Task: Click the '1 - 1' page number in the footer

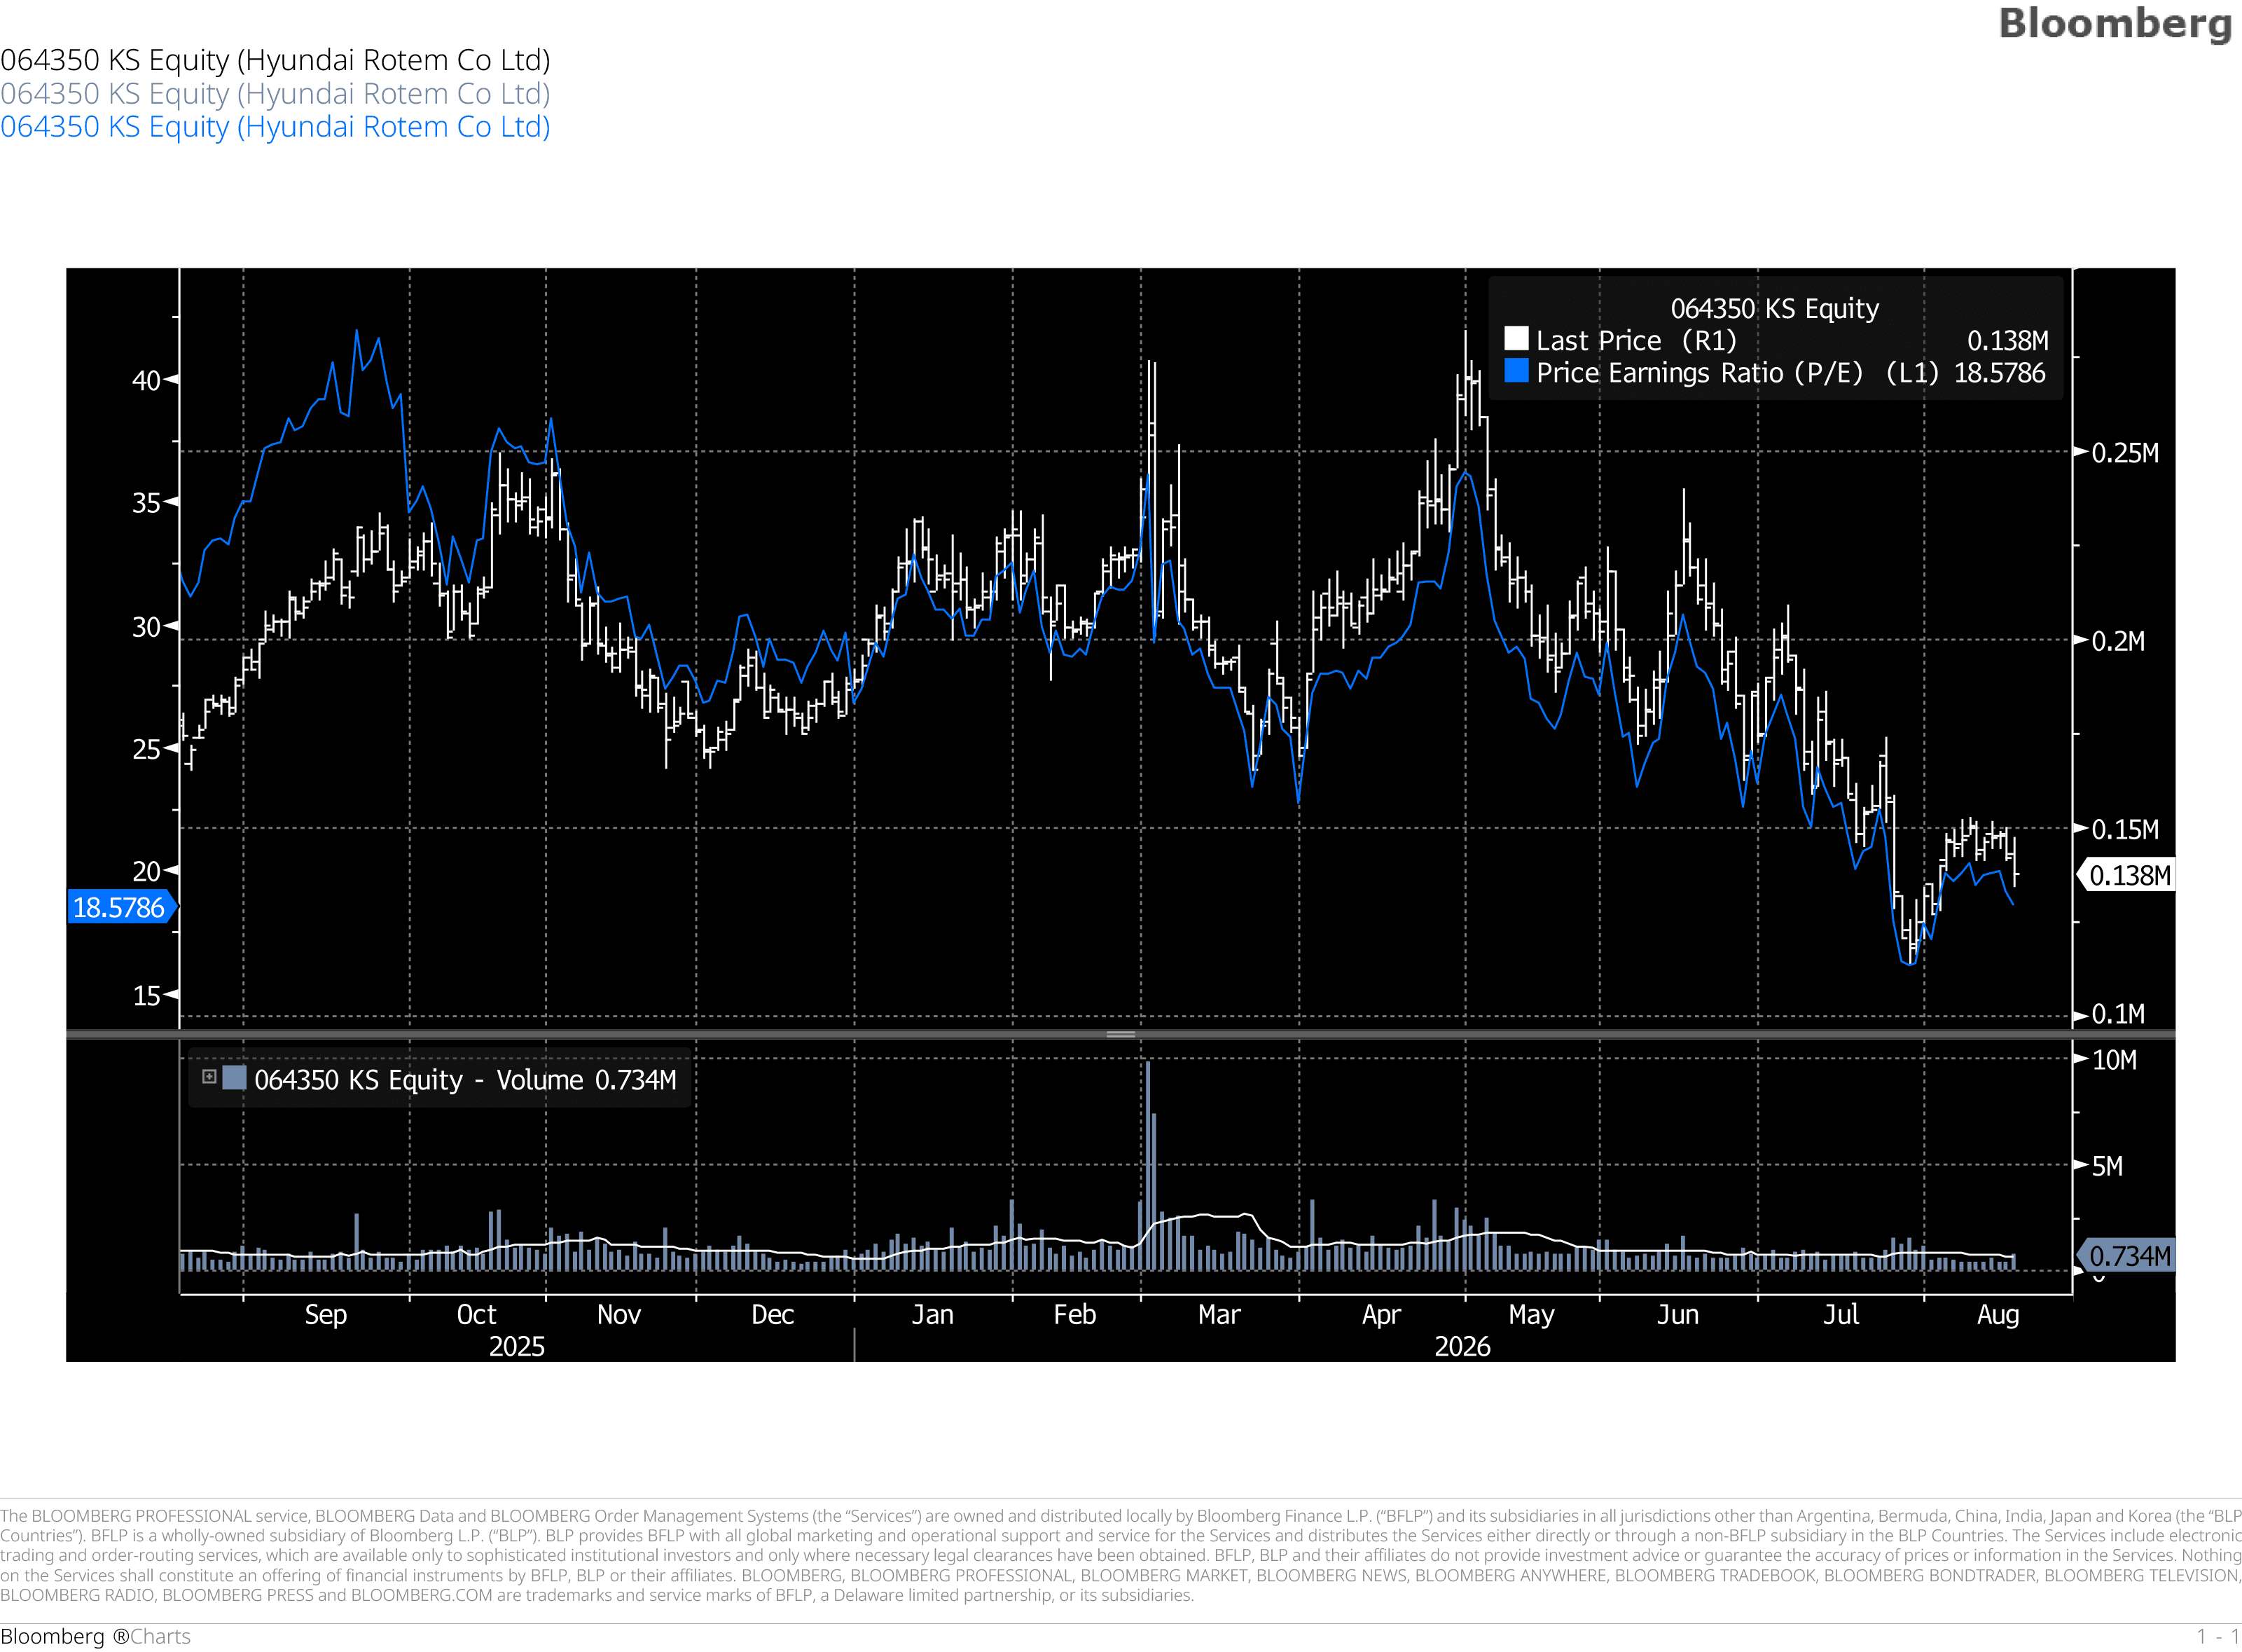Action: coord(2218,1636)
